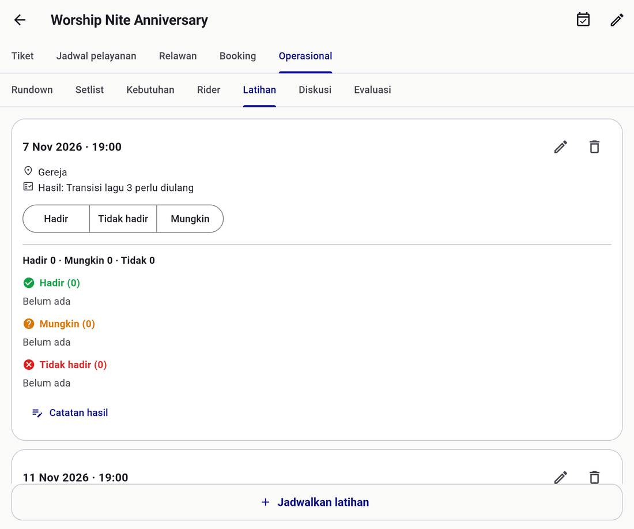
Task: Open the Diskusi sub-tab
Action: (315, 90)
